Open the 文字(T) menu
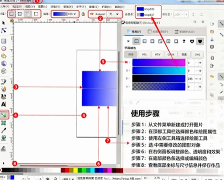Viewport: 224px width, 180px height. coord(81,7)
